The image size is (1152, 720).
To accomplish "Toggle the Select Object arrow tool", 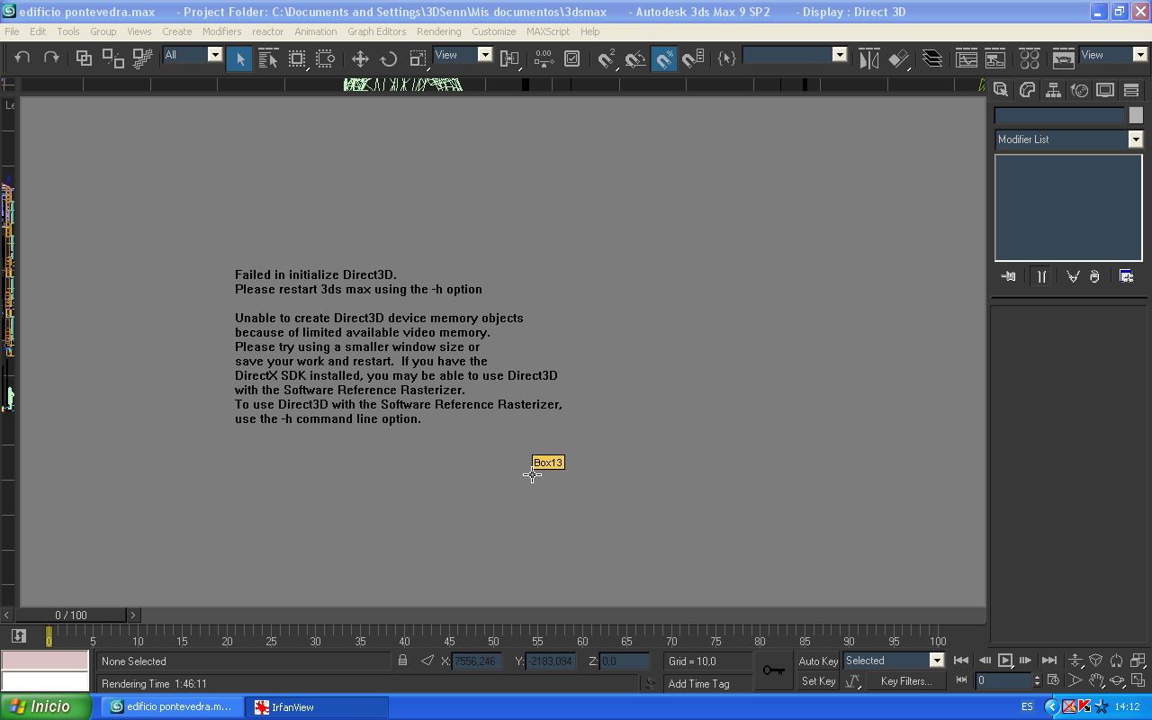I will [239, 58].
